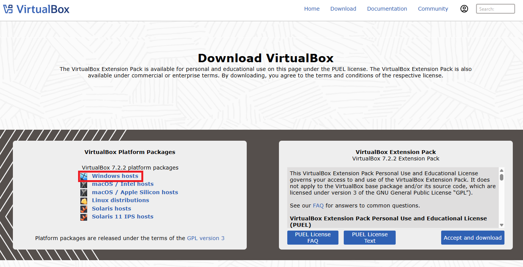Go to the Download navigation item

(x=343, y=9)
